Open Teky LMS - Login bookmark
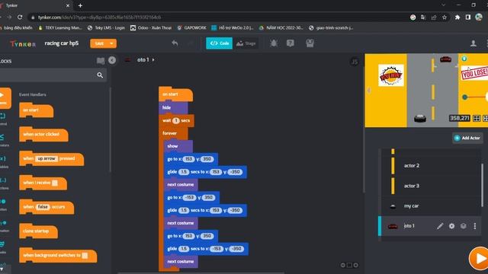The height and width of the screenshot is (274, 488). coord(106,27)
